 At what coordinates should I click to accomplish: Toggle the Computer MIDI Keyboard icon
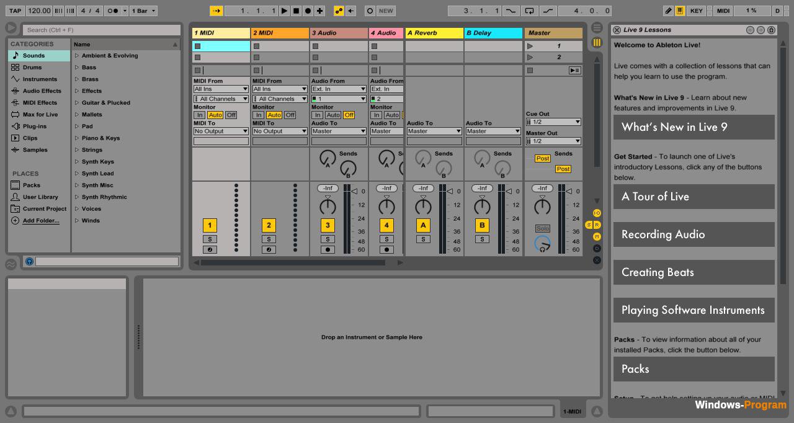click(x=680, y=11)
